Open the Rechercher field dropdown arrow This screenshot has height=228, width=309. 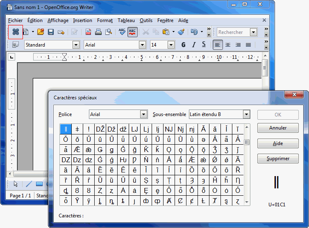[x=253, y=32]
